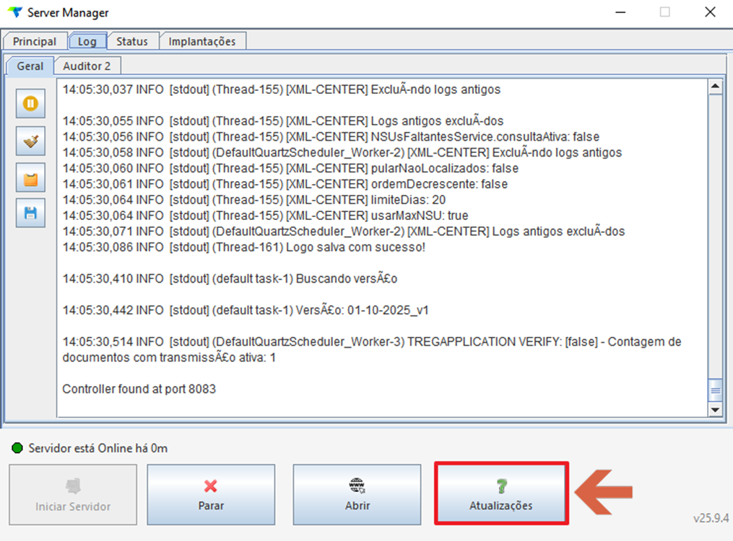Minimize the Server Manager window
733x541 pixels.
click(x=620, y=12)
